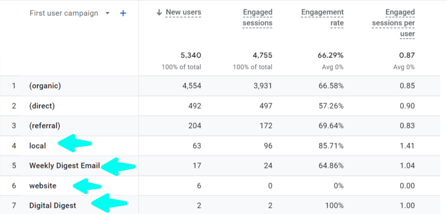447x214 pixels.
Task: Click the 66.29% average engagement rate
Action: click(331, 55)
